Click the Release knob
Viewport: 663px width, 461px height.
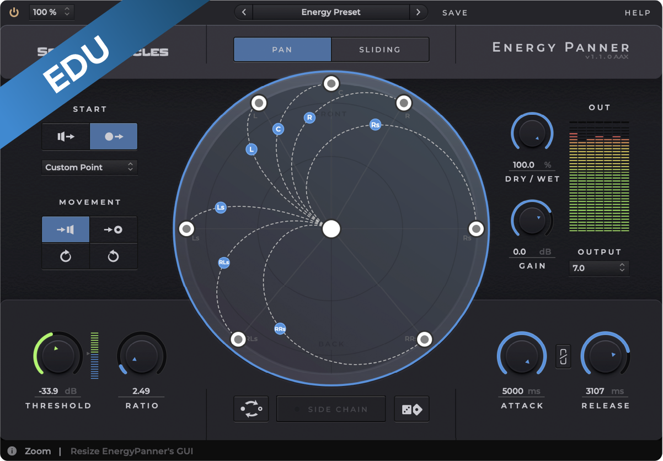(x=606, y=357)
